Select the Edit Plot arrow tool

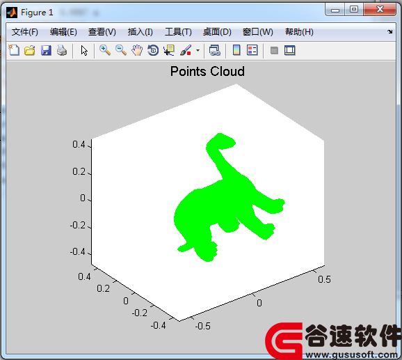coord(84,51)
